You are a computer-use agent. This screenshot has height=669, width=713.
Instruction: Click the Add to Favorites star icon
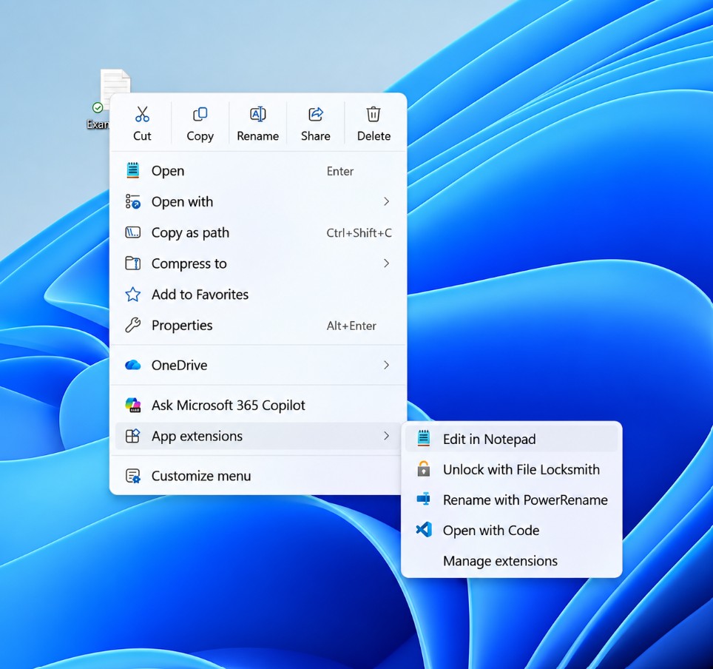pos(133,295)
